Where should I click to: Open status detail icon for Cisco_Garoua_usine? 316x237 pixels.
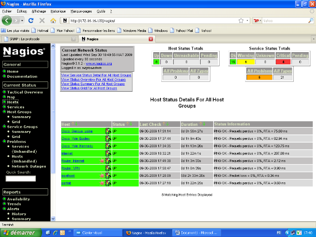click(107, 131)
